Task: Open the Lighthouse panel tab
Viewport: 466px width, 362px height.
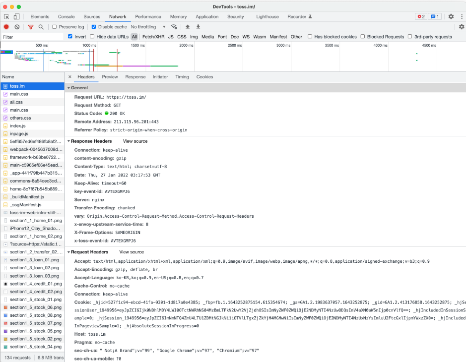Action: pos(267,17)
